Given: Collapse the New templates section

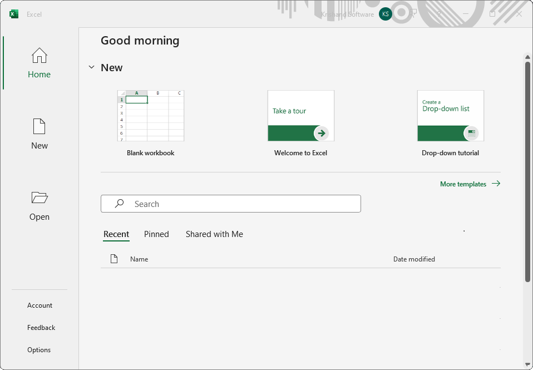Looking at the screenshot, I should click(x=91, y=67).
